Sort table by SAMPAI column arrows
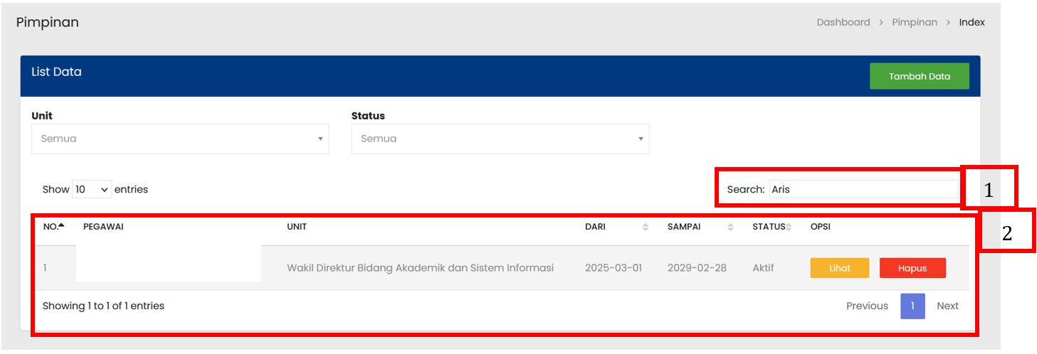Viewport: 1037px width, 354px height. pyautogui.click(x=730, y=227)
